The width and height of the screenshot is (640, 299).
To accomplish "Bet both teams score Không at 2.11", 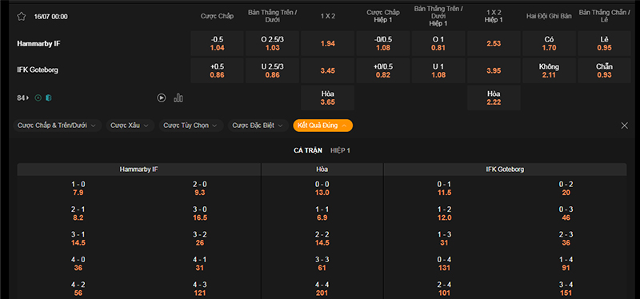I will [549, 70].
